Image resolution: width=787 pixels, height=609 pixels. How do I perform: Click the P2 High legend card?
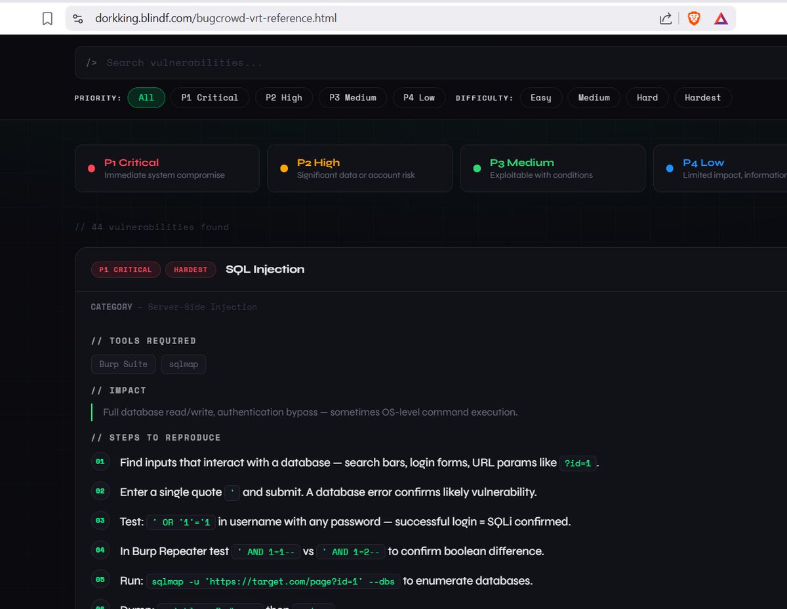pos(360,168)
